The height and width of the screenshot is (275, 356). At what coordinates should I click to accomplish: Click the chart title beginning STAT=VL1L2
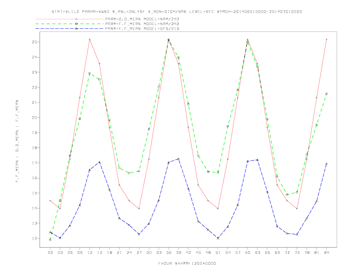pos(177,12)
